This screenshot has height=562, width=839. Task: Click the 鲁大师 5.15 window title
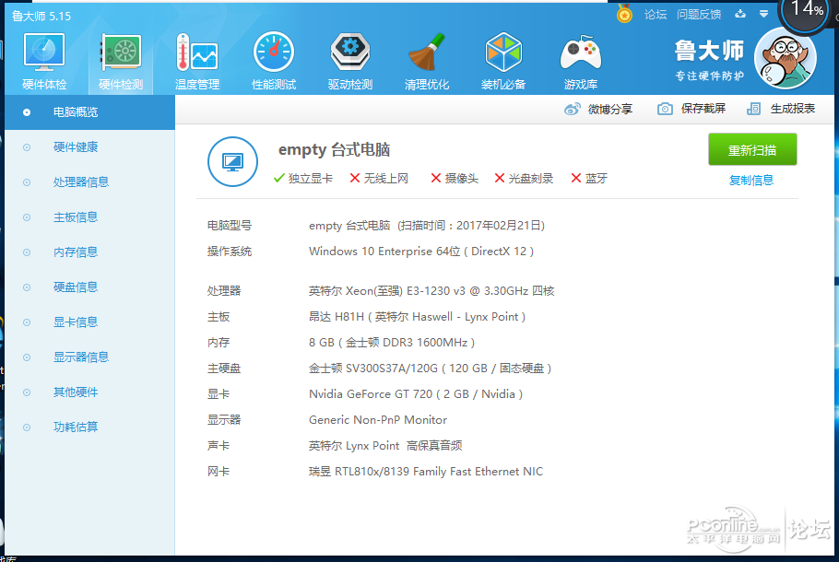click(x=41, y=16)
